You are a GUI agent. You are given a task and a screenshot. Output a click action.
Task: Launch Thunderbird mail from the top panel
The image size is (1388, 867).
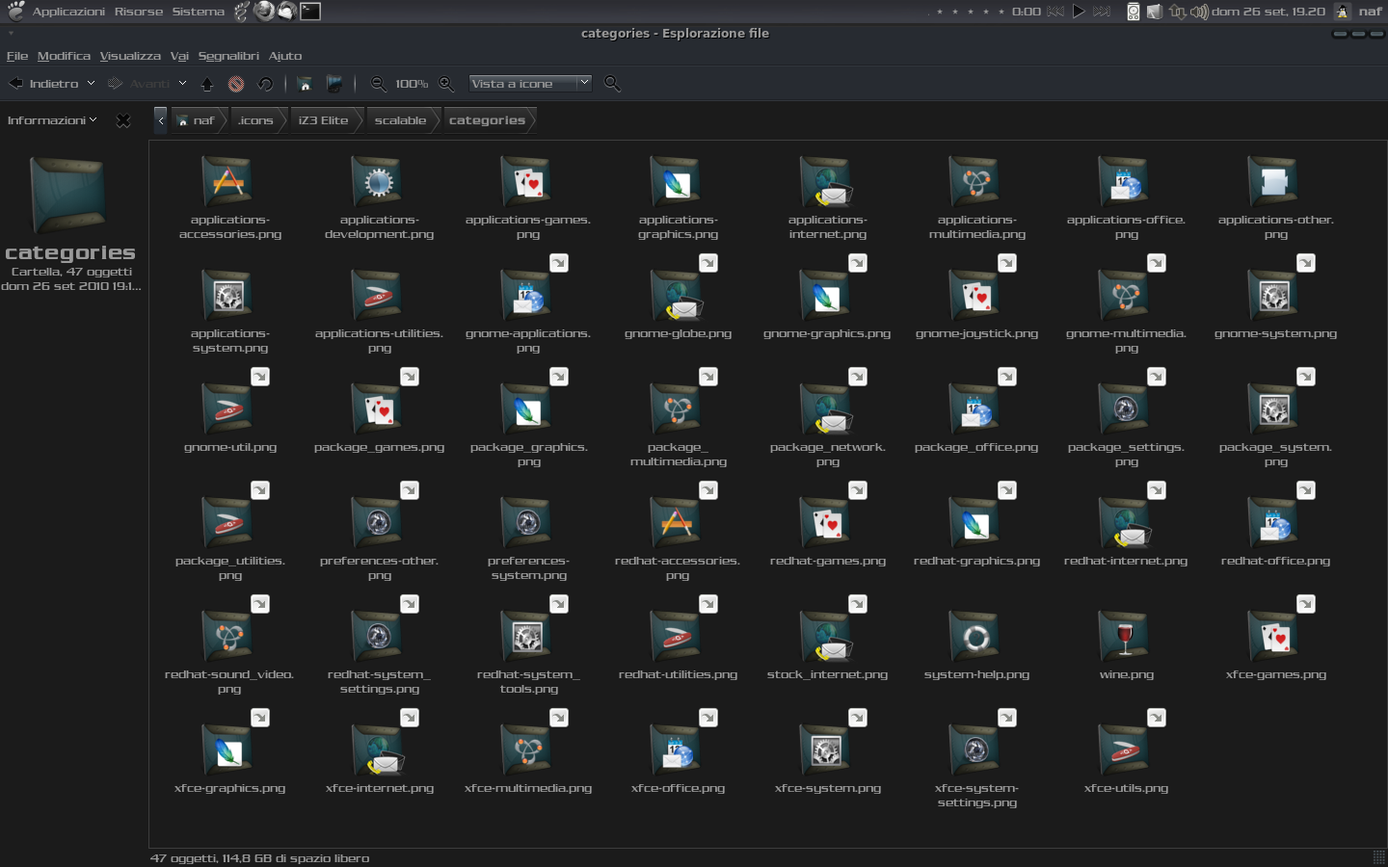click(286, 12)
